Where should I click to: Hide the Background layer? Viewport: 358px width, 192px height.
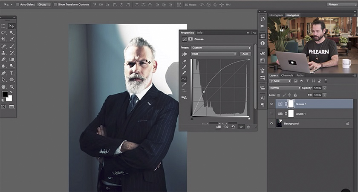[x=271, y=123]
